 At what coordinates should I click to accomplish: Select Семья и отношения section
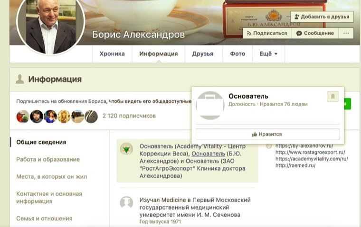[44, 218]
